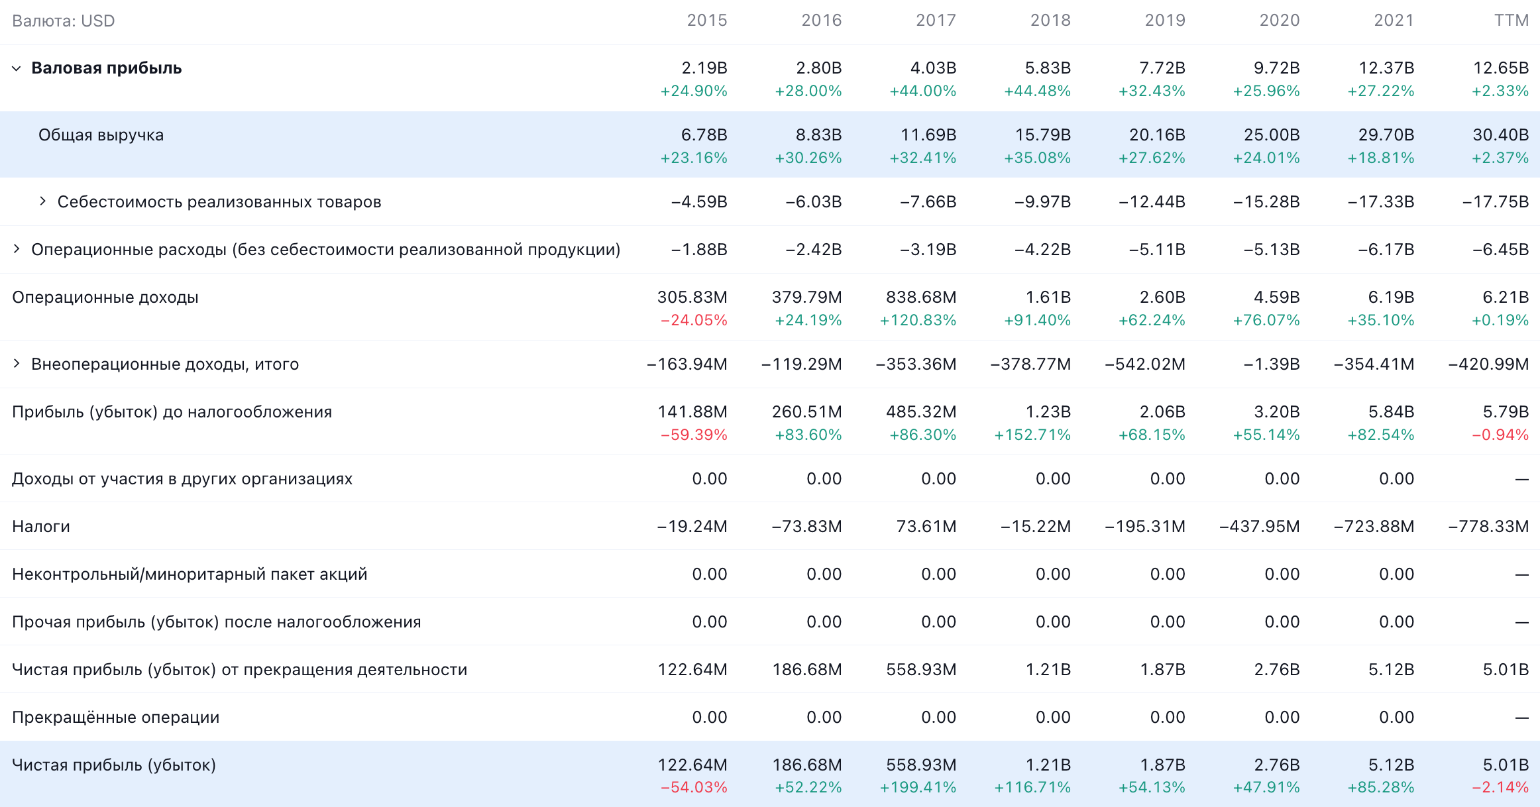The height and width of the screenshot is (807, 1540).
Task: Click revenue growth +30.26% in 2016
Action: pyautogui.click(x=808, y=158)
